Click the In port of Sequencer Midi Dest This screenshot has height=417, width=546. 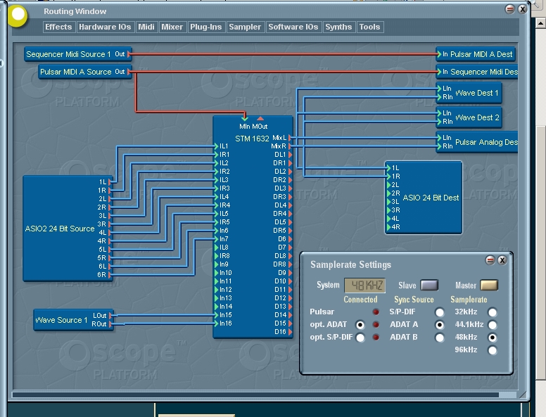[x=439, y=72]
